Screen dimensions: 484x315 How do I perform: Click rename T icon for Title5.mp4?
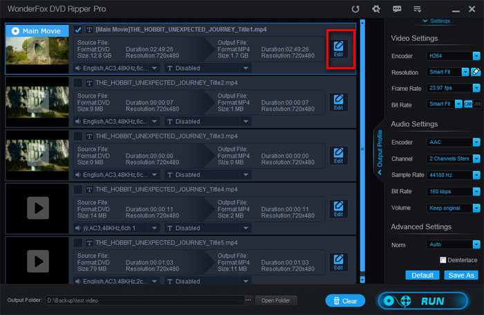89,243
